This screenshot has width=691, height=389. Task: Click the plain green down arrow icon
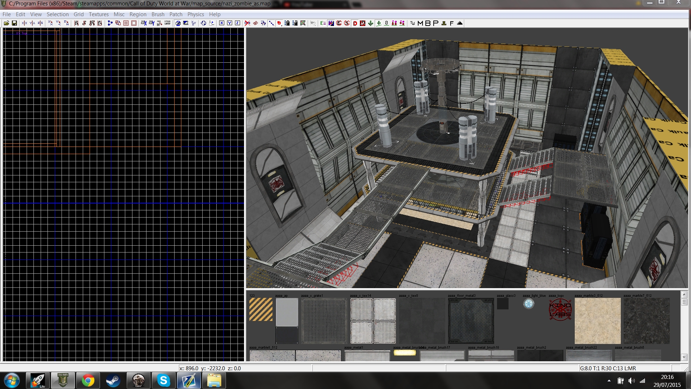[x=371, y=23]
